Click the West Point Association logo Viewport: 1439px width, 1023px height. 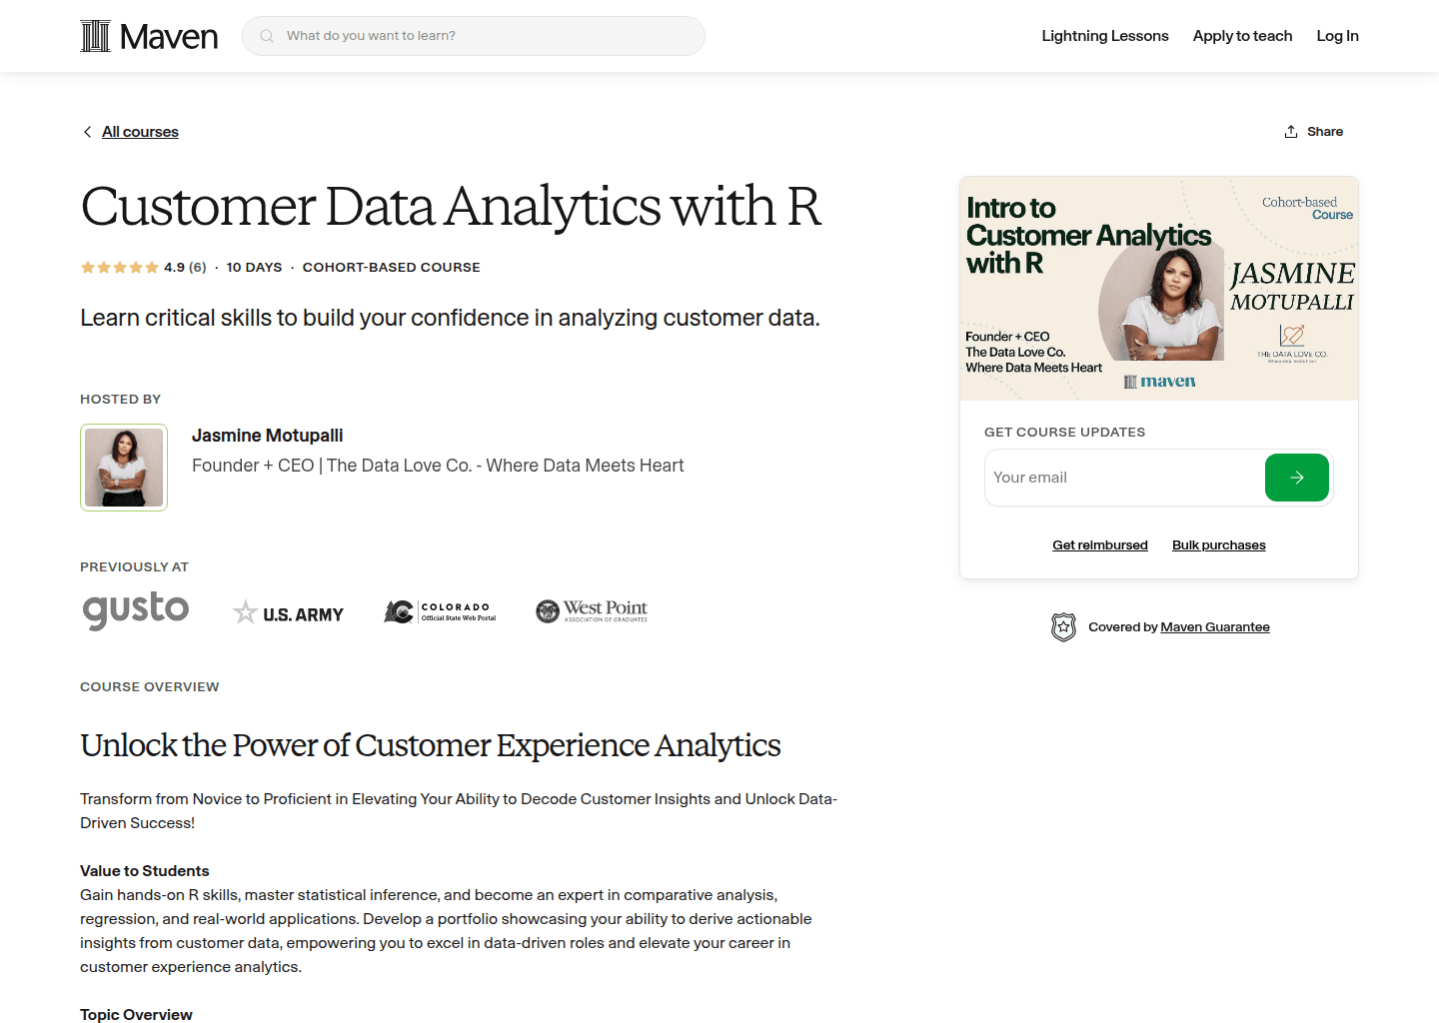pos(592,610)
